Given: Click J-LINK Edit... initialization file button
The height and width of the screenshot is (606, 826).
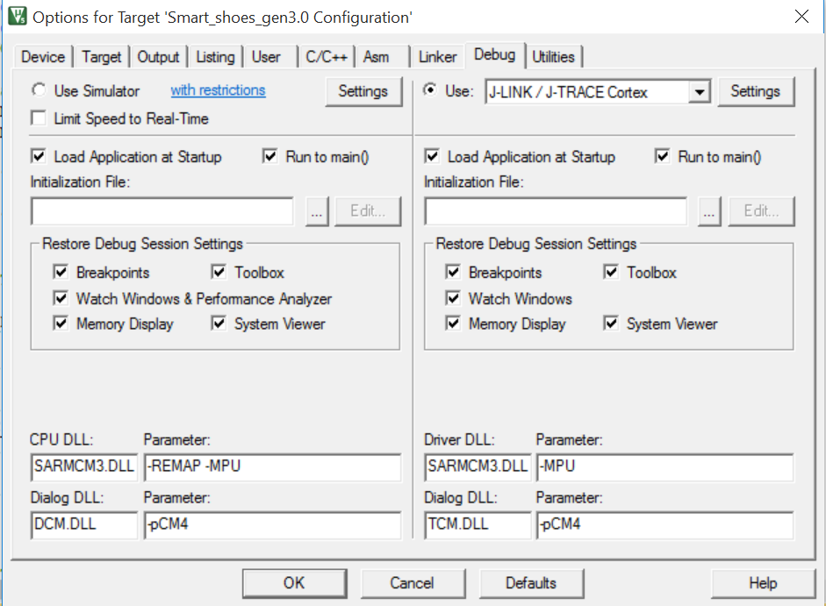Looking at the screenshot, I should coord(761,211).
